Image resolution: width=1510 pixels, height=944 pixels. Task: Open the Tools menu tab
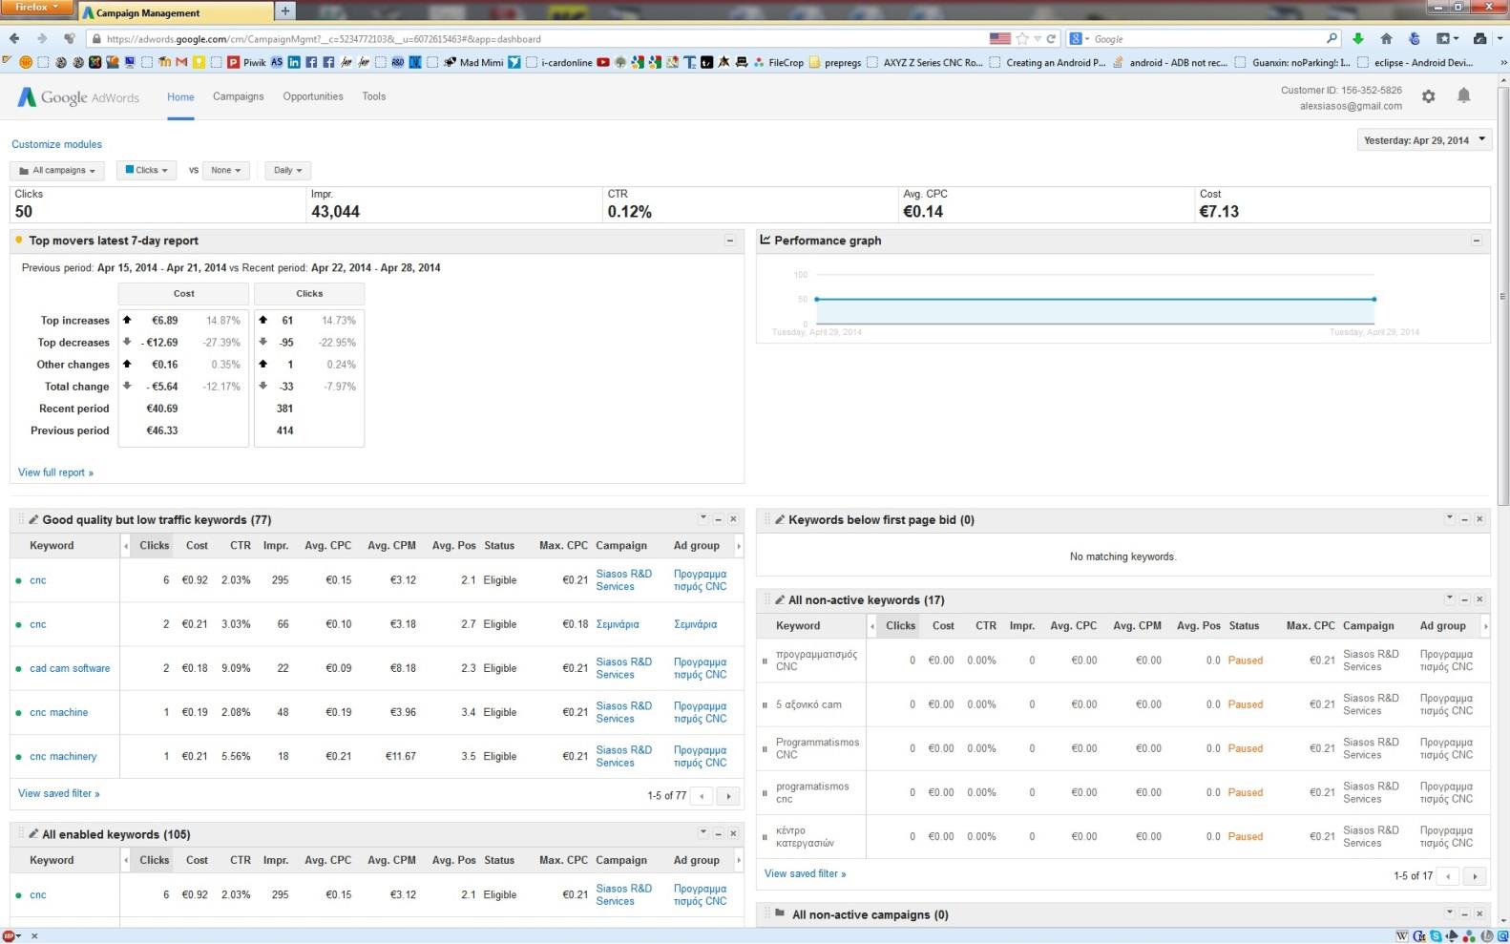tap(374, 96)
